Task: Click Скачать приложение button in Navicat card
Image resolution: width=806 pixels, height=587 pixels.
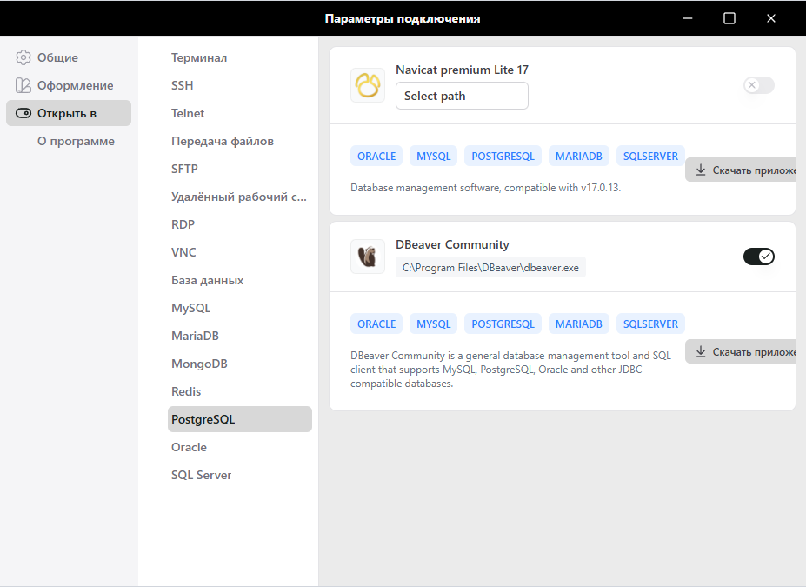Action: click(740, 170)
